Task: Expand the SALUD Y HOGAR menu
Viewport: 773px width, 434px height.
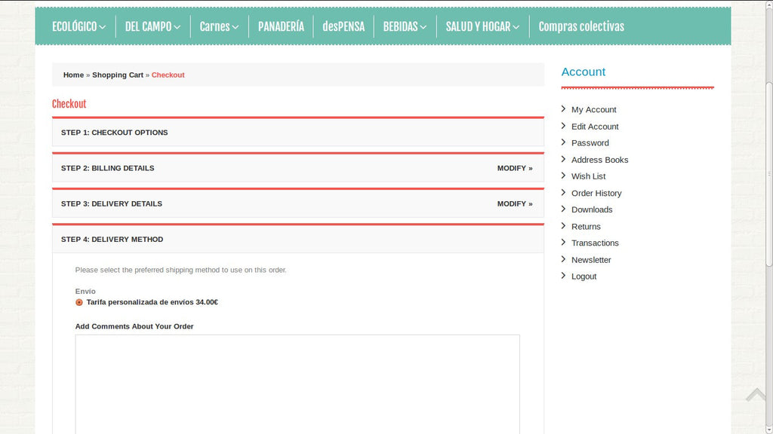Action: [482, 26]
